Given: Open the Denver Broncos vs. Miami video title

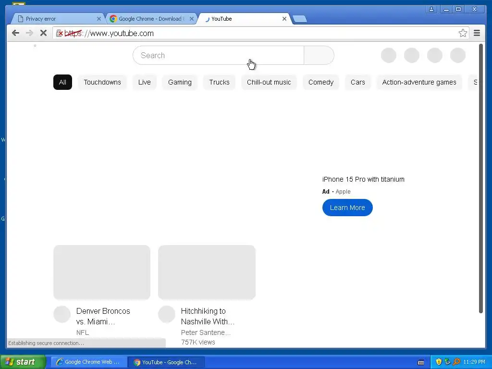Looking at the screenshot, I should coord(103,316).
